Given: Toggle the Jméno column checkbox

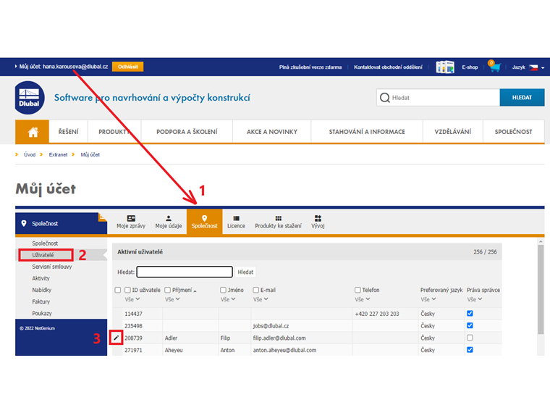Looking at the screenshot, I should click(x=223, y=290).
